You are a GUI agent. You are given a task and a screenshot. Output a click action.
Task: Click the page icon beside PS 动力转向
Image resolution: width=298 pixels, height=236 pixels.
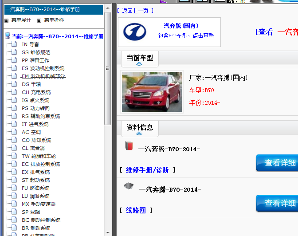tap(14, 108)
